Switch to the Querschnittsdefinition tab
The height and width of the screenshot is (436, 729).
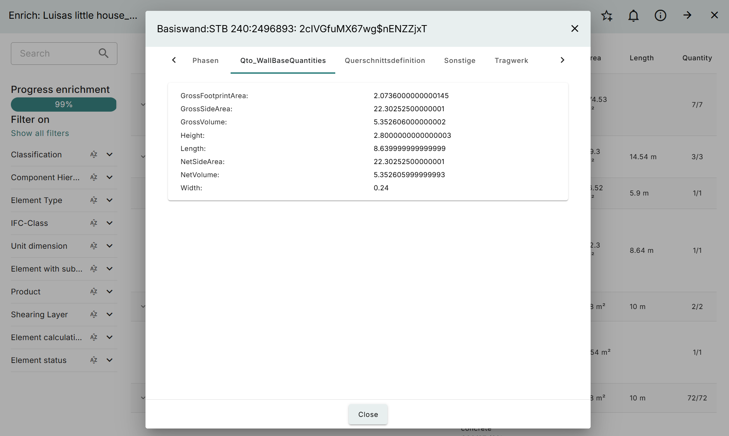coord(385,60)
